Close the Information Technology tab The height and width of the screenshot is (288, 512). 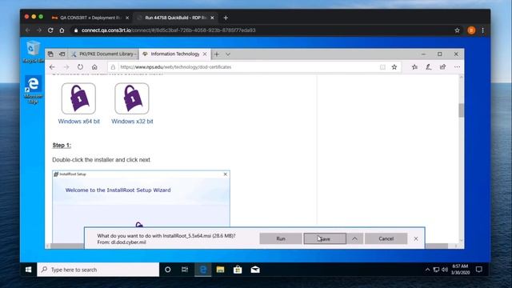point(205,54)
